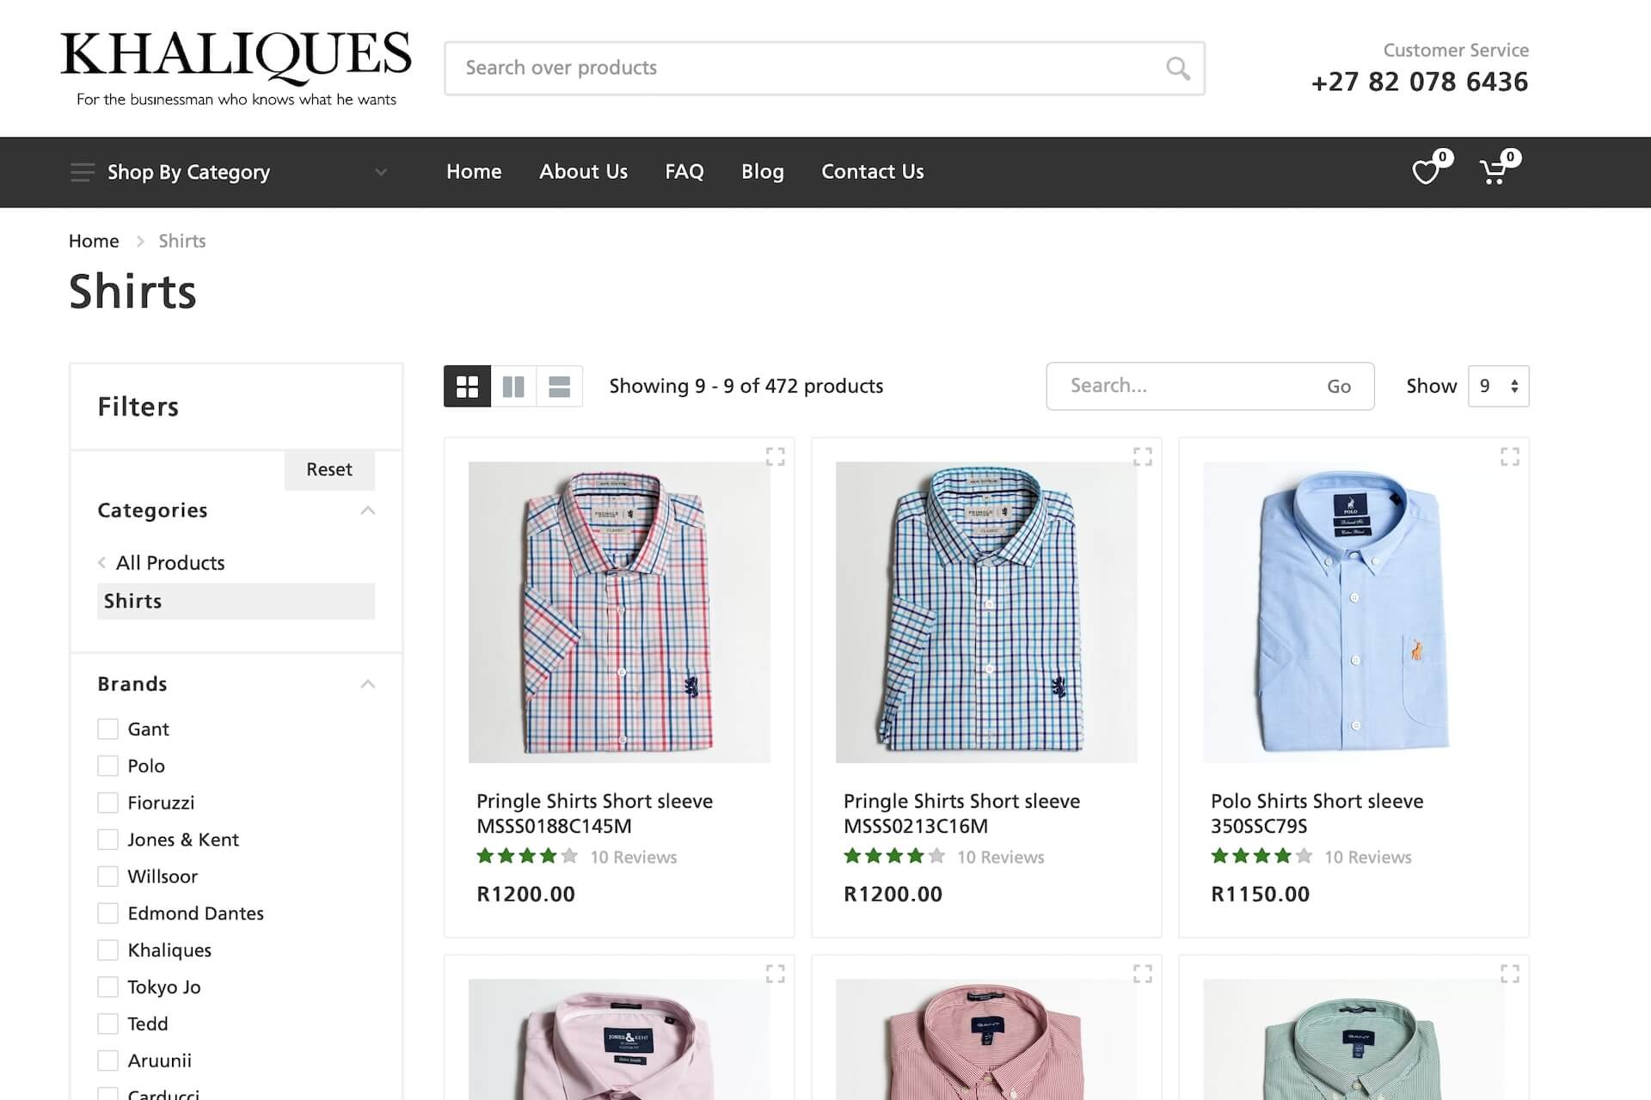The height and width of the screenshot is (1100, 1651).
Task: Open the red striped Gant shirt image
Action: click(986, 1039)
